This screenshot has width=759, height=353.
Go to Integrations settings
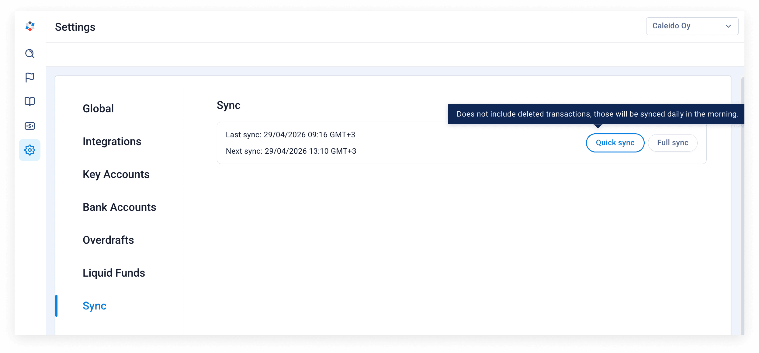coord(112,142)
